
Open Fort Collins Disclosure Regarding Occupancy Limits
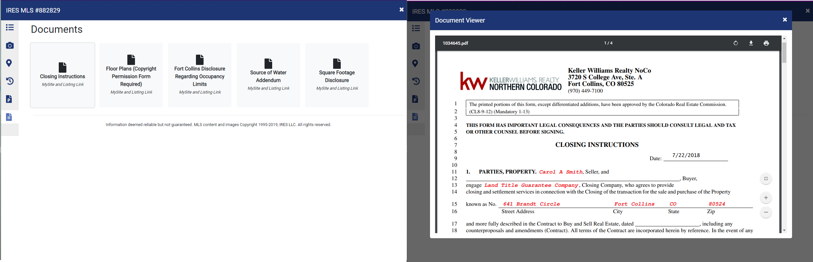[200, 75]
